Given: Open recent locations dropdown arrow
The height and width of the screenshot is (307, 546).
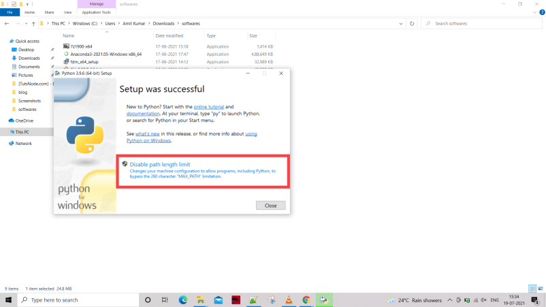Looking at the screenshot, I should click(26, 24).
